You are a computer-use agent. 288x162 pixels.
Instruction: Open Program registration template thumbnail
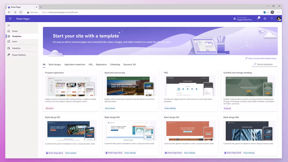pos(71,86)
